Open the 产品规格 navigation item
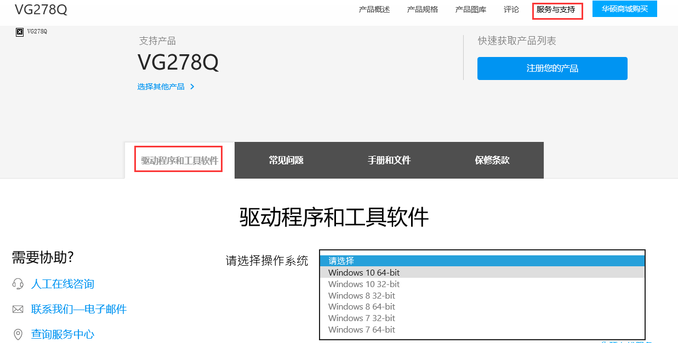Screen dimensions: 678x343 pos(423,9)
